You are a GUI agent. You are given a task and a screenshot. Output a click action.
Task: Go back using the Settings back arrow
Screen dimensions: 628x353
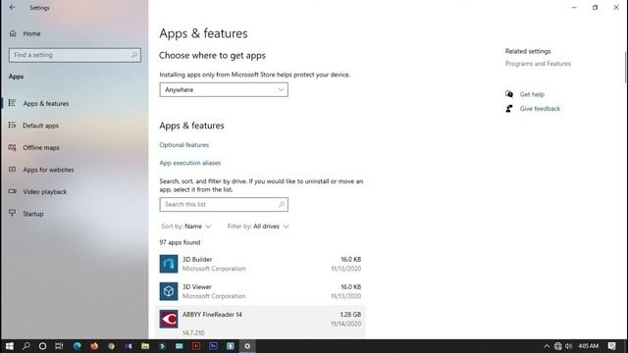point(12,8)
